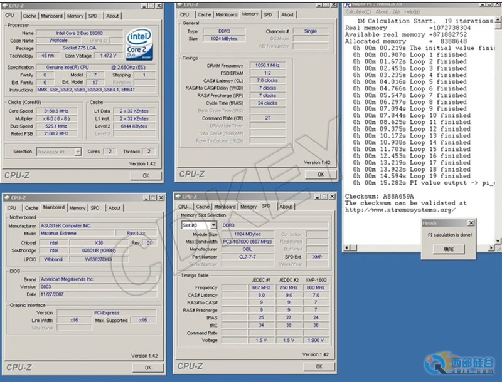Select the CPU tab in the motherboard CPU-Z window
Viewport: 502px width, 382px height.
tap(11, 208)
